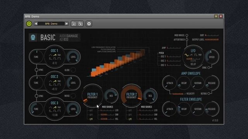Image resolution: width=248 pixels, height=139 pixels.
Task: Click the OSC 1 Tune knob
Action: 36,57
